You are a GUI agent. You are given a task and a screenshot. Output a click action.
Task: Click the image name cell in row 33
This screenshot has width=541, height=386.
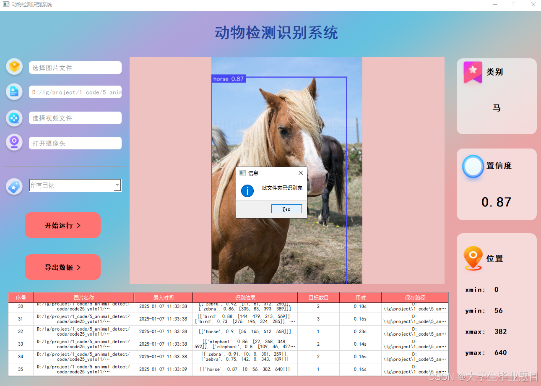pyautogui.click(x=83, y=344)
